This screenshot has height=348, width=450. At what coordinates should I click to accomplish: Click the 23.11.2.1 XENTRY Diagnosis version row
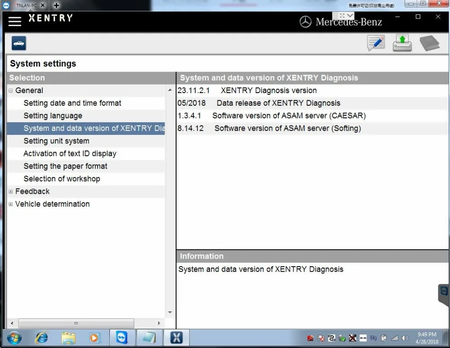point(312,90)
